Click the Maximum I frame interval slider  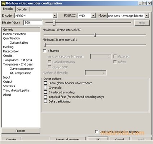click(x=95, y=35)
